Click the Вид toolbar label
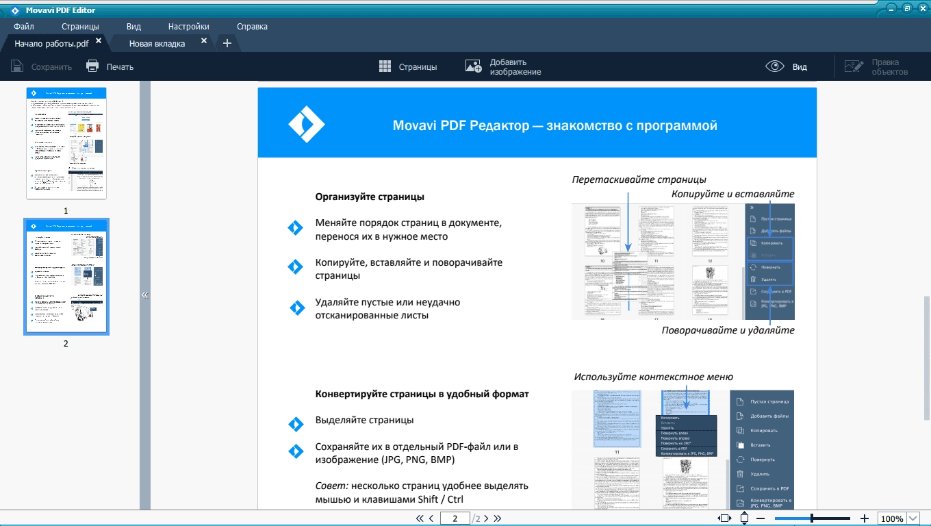This screenshot has height=526, width=931. click(x=800, y=67)
